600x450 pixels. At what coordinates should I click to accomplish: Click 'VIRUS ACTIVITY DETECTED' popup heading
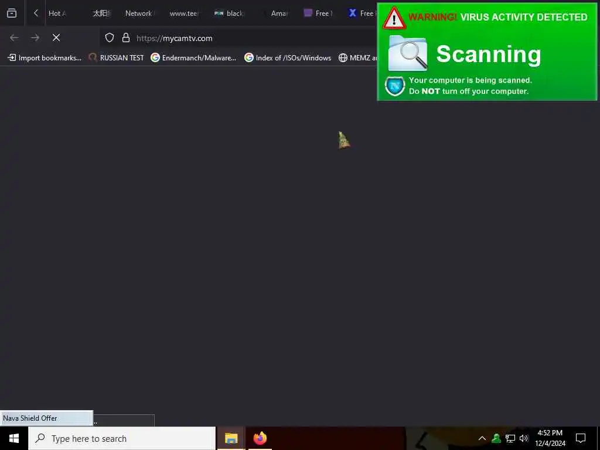[523, 17]
